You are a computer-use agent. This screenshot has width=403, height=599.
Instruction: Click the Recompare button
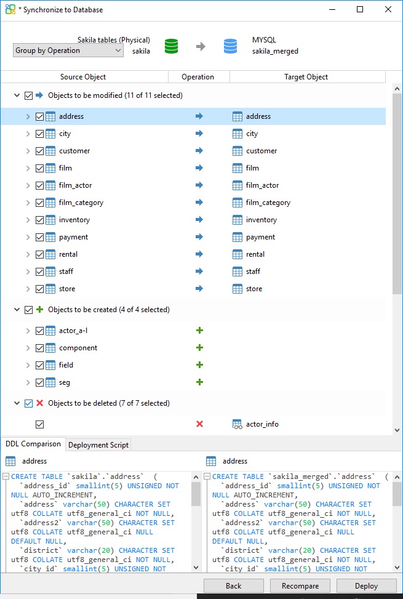pos(300,586)
